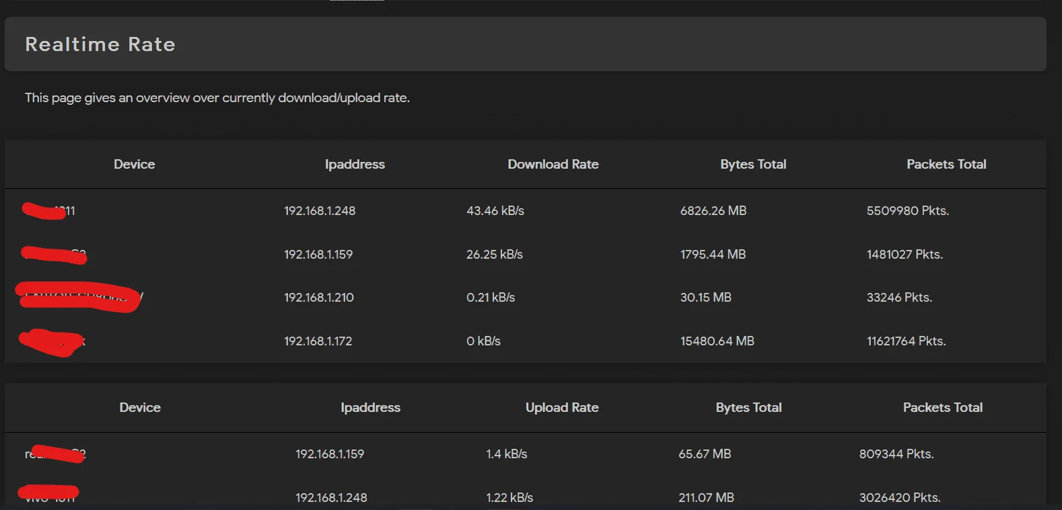Select IP 192.168.1.248 in the download table

[x=320, y=211]
